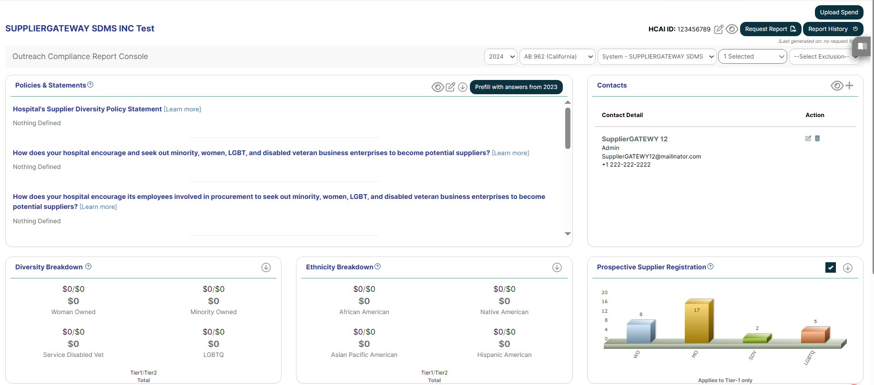Open Learn more for Supplier Diversity Policy
This screenshot has width=874, height=385.
(x=183, y=109)
